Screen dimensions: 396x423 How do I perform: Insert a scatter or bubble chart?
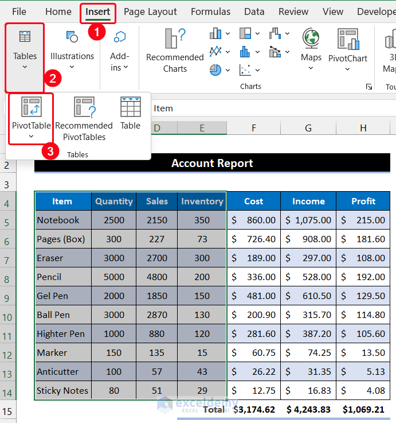click(245, 70)
